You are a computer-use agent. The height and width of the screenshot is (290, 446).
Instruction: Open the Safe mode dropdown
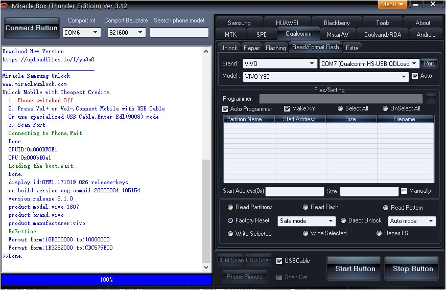(307, 221)
